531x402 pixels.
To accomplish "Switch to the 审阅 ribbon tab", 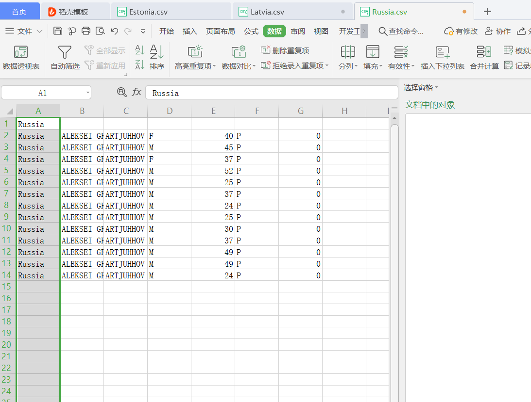I will (298, 31).
